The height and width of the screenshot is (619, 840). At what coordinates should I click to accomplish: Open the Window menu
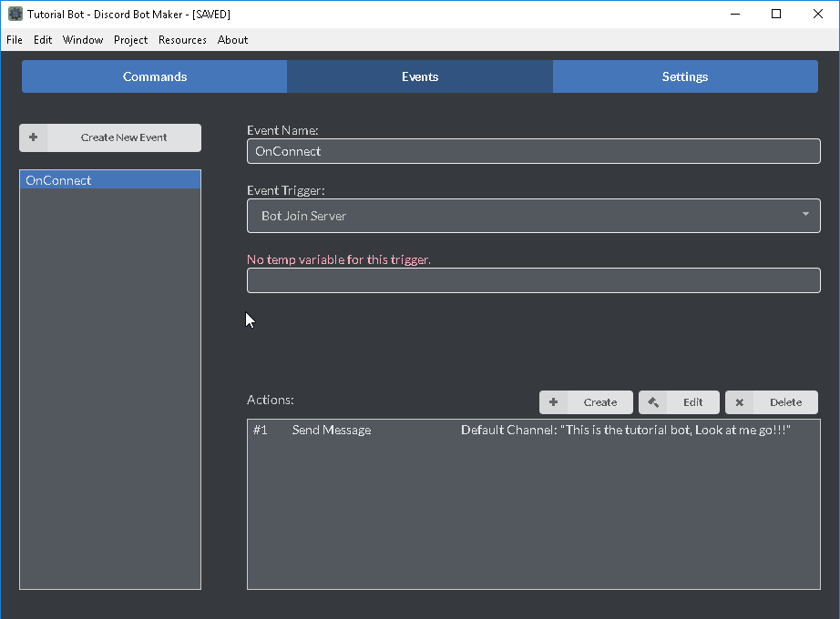click(83, 40)
